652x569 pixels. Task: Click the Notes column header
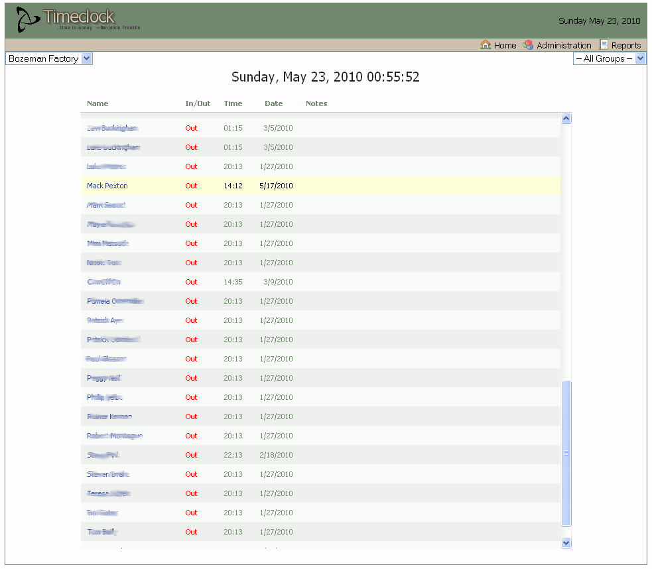click(x=316, y=103)
